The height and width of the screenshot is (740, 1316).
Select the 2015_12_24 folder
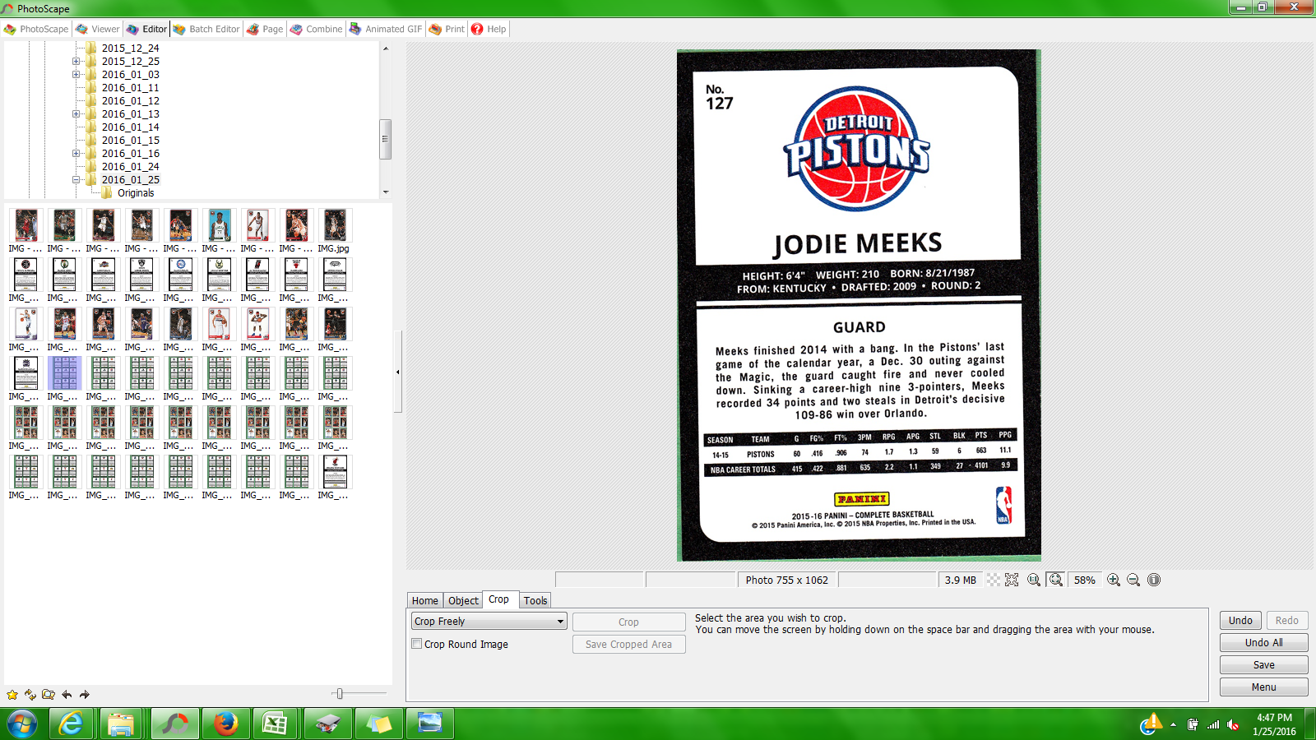(131, 48)
